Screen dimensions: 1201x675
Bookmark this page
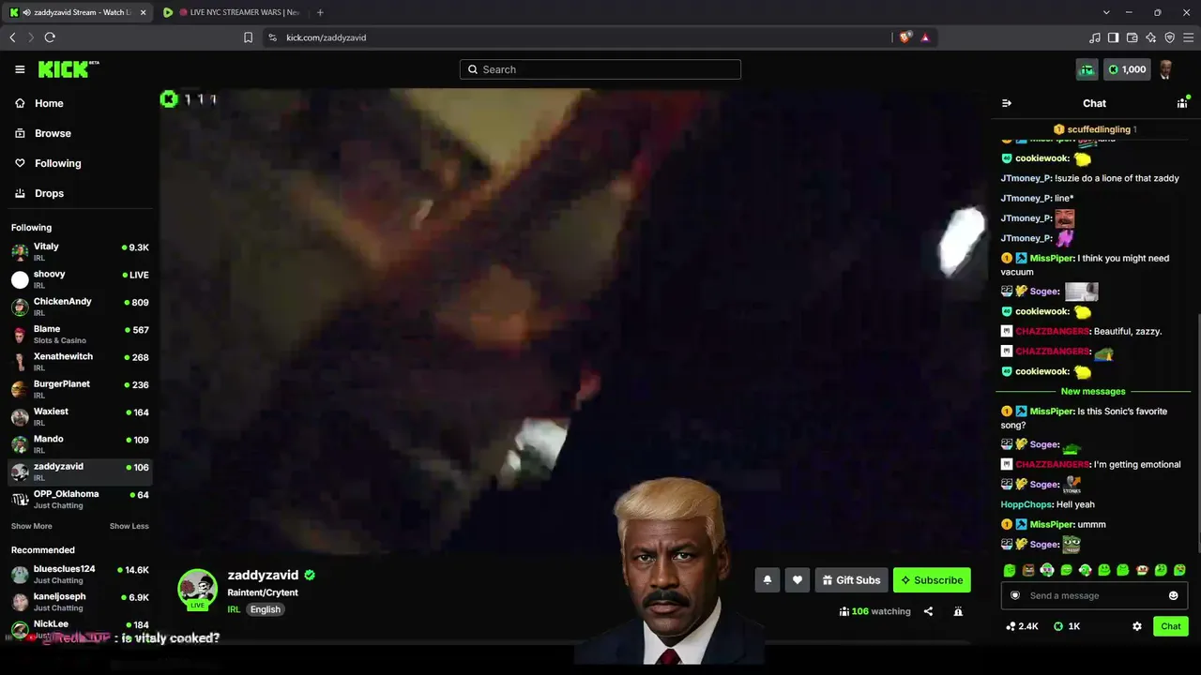tap(248, 37)
